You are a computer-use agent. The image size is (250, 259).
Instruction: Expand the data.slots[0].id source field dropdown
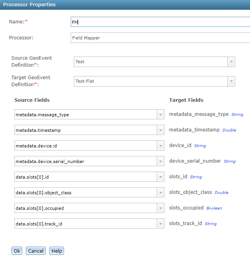(x=160, y=177)
